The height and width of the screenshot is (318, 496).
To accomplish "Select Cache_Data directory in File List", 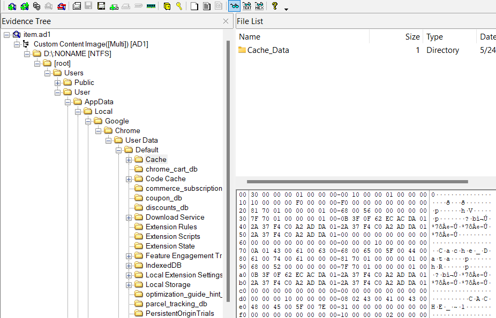I will (268, 50).
